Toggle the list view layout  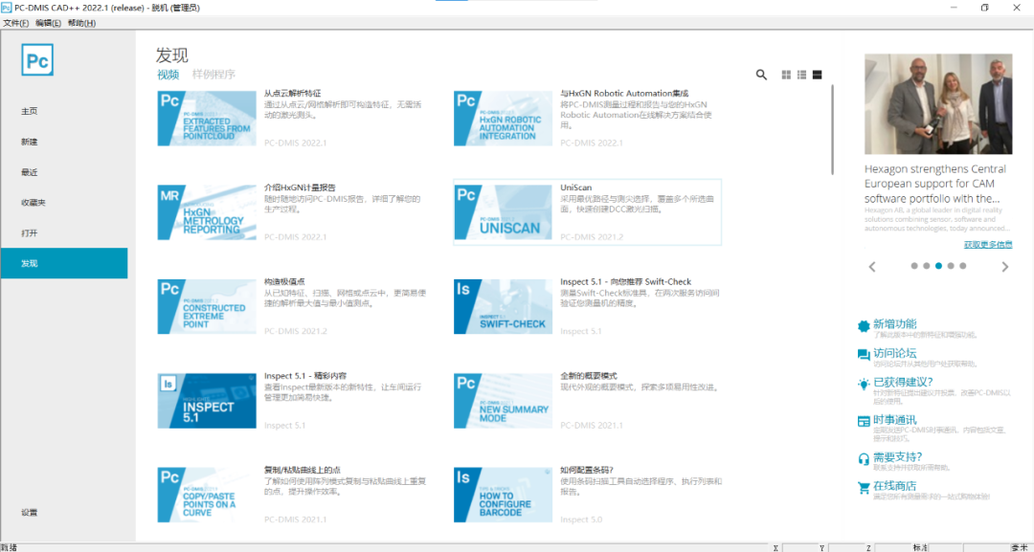tap(801, 75)
